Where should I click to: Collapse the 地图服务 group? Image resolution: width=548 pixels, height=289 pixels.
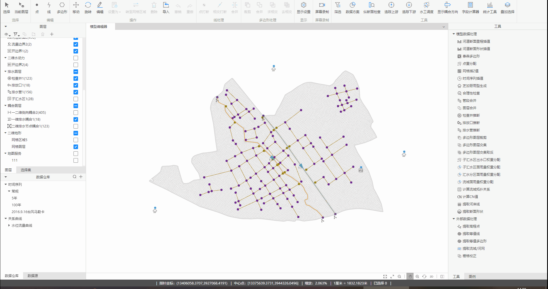pos(5,153)
